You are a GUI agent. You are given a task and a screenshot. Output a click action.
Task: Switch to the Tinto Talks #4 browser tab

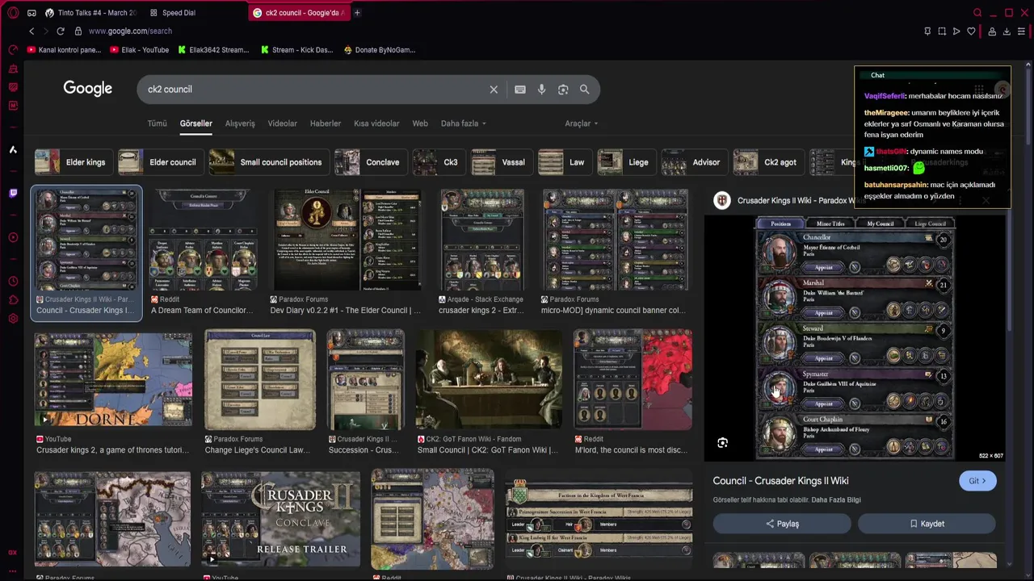[90, 13]
